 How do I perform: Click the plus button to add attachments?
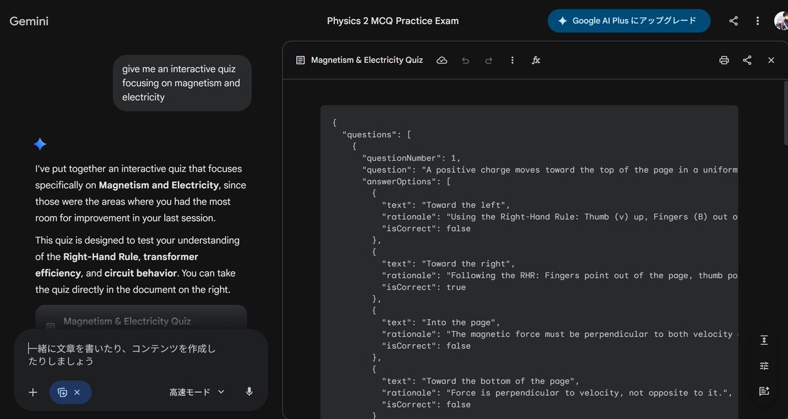[x=33, y=392]
